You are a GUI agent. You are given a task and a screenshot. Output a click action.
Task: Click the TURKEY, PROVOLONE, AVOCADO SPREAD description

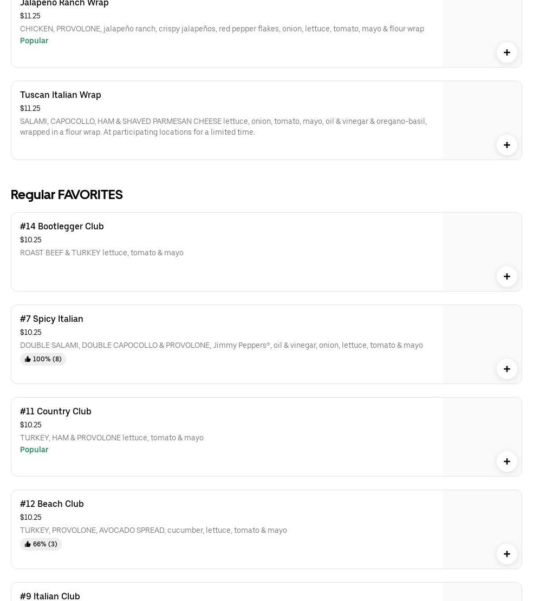[153, 530]
